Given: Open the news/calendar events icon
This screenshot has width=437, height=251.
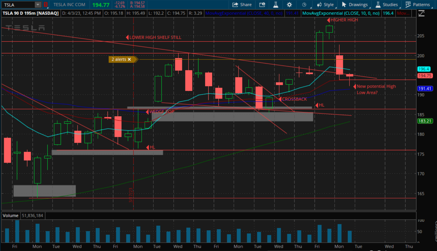Looking at the screenshot, I should 262,5.
